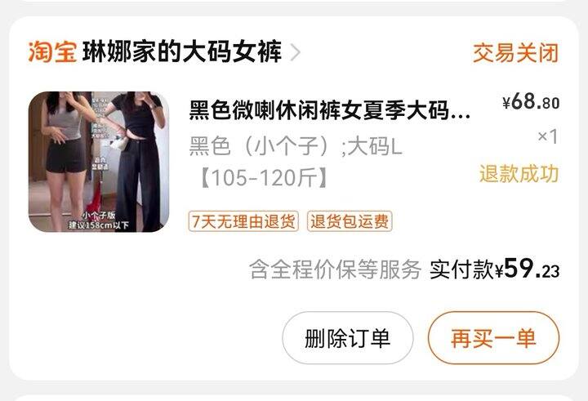The height and width of the screenshot is (401, 588).
Task: Tap the model wearing black shorts in thumbnail
Action: point(65,158)
